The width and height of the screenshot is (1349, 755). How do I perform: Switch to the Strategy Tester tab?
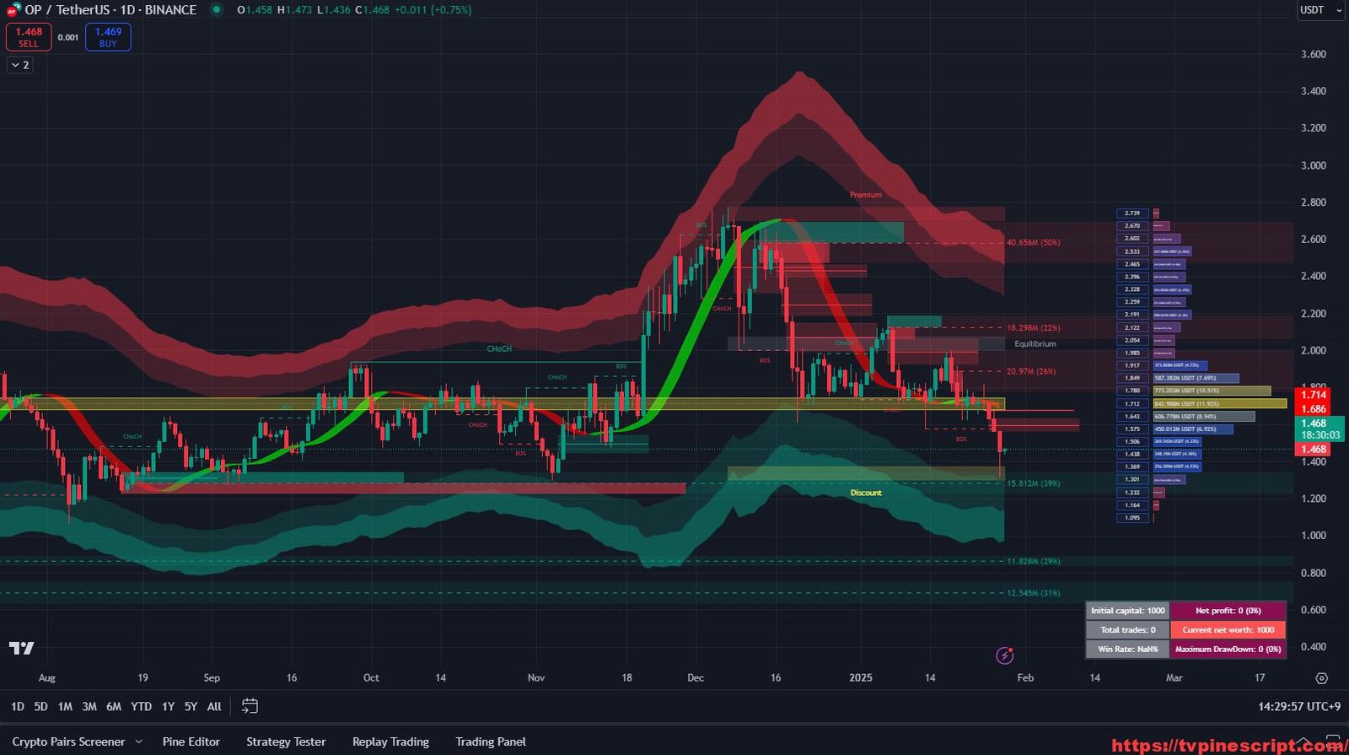click(x=286, y=742)
